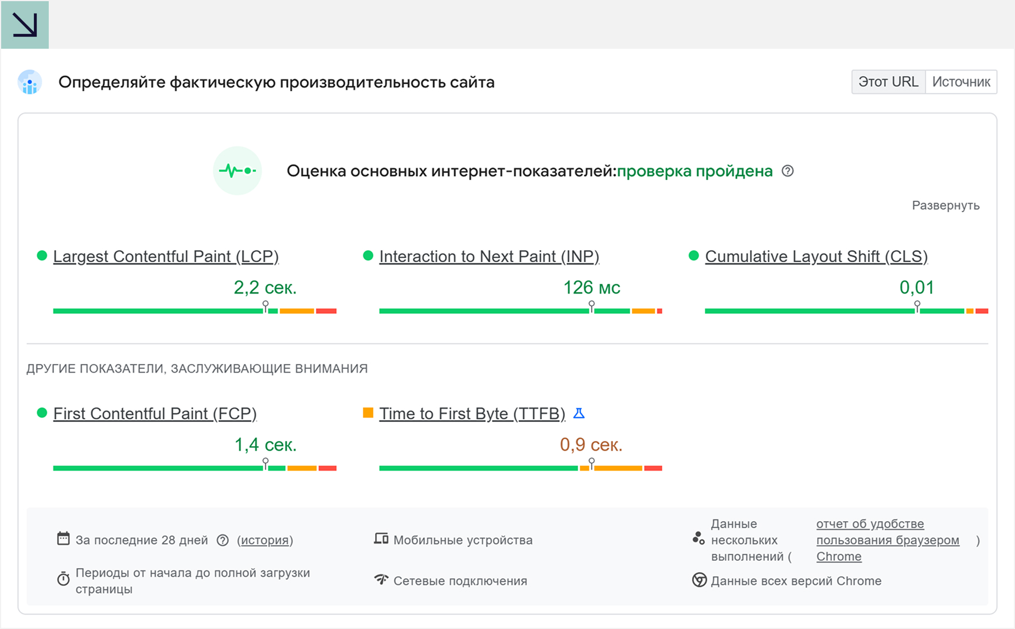
Task: Open First Contentful Paint (FCP) link
Action: coord(155,413)
